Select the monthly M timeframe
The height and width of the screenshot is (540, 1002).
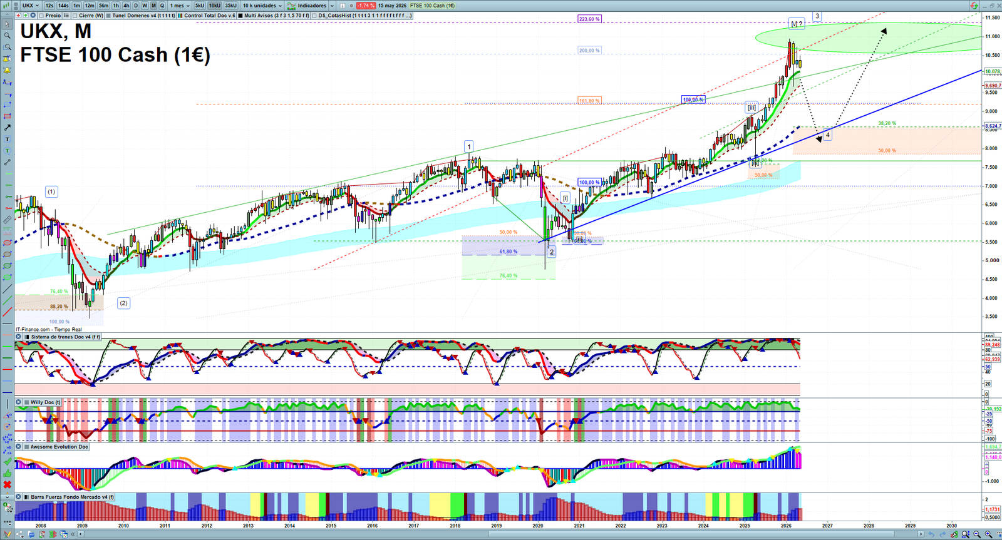point(153,6)
